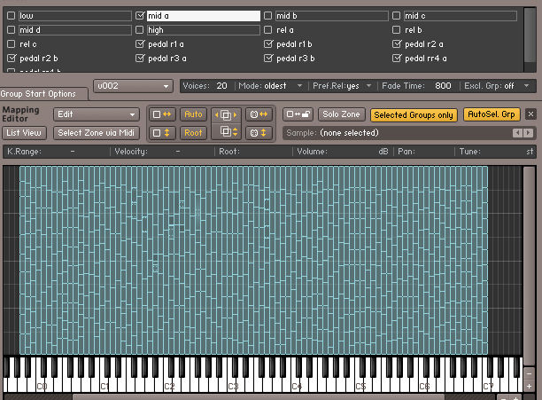Click the horizontal scrollbar below the keyboard
Screen dimensions: 542x400
pos(258,396)
